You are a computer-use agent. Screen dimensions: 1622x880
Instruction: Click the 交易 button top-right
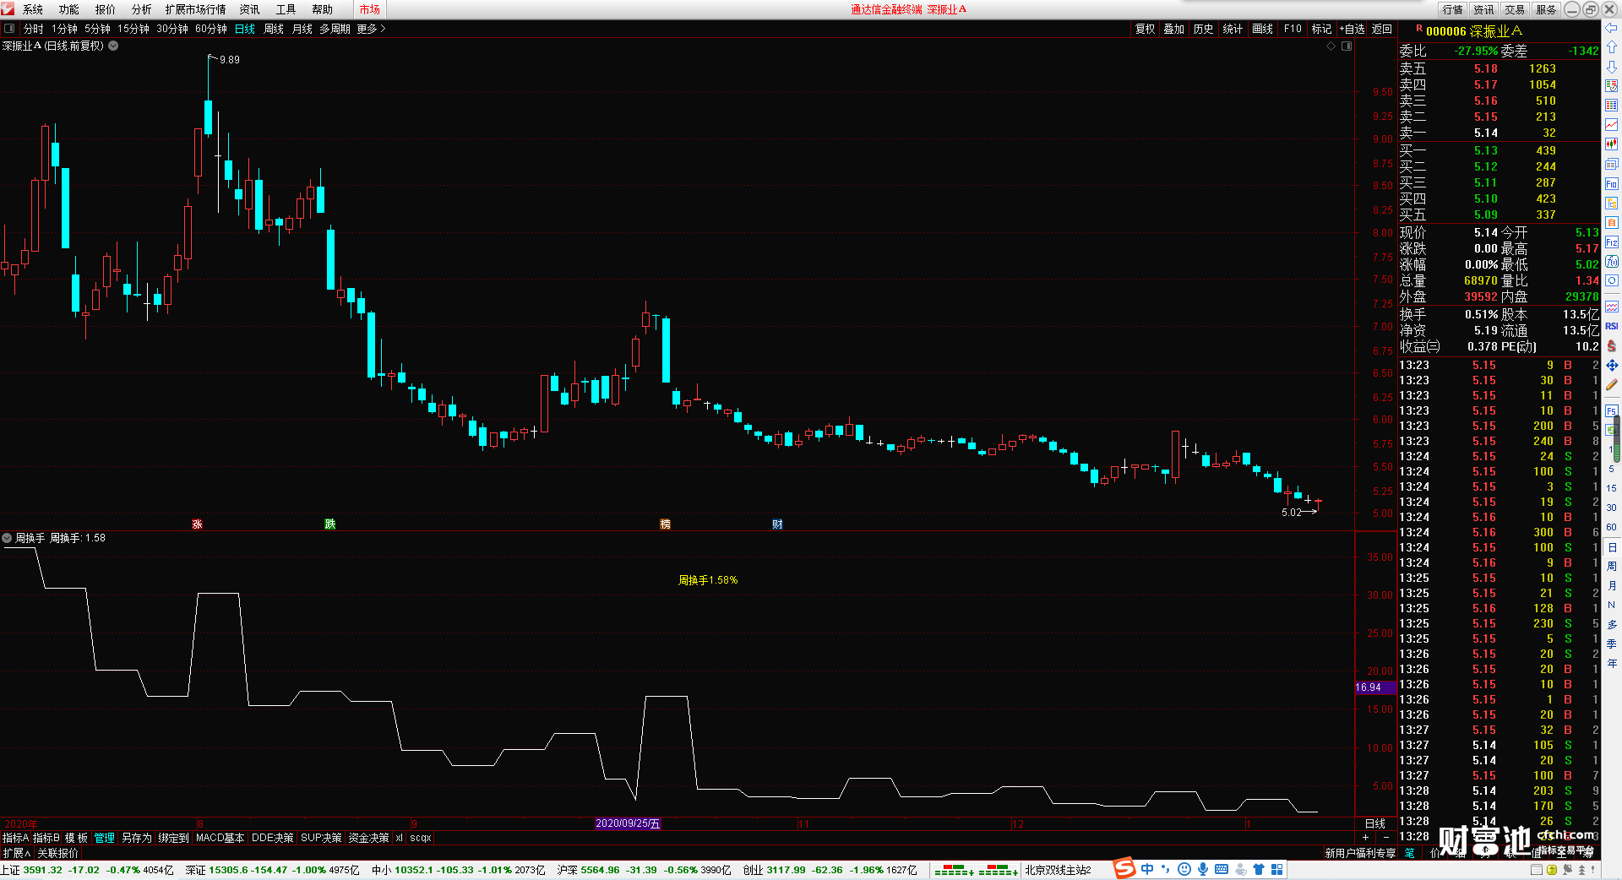click(x=1516, y=9)
